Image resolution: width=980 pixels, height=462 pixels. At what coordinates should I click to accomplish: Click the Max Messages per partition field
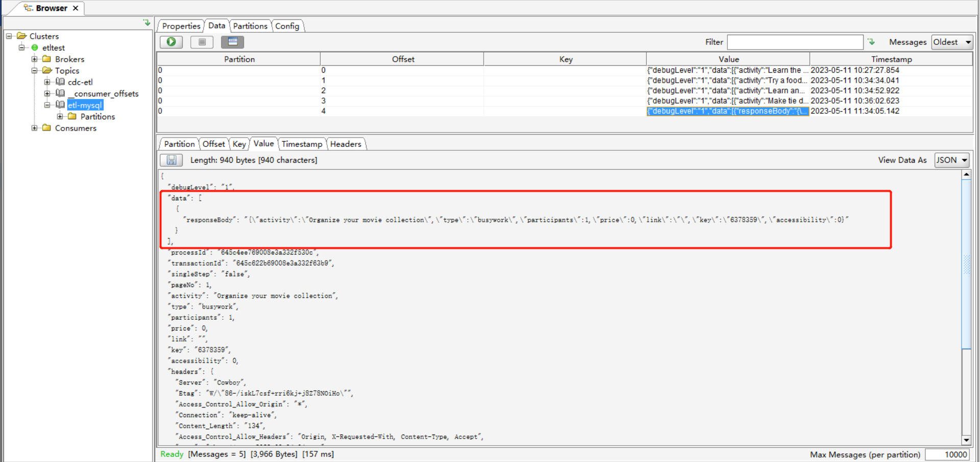point(947,454)
